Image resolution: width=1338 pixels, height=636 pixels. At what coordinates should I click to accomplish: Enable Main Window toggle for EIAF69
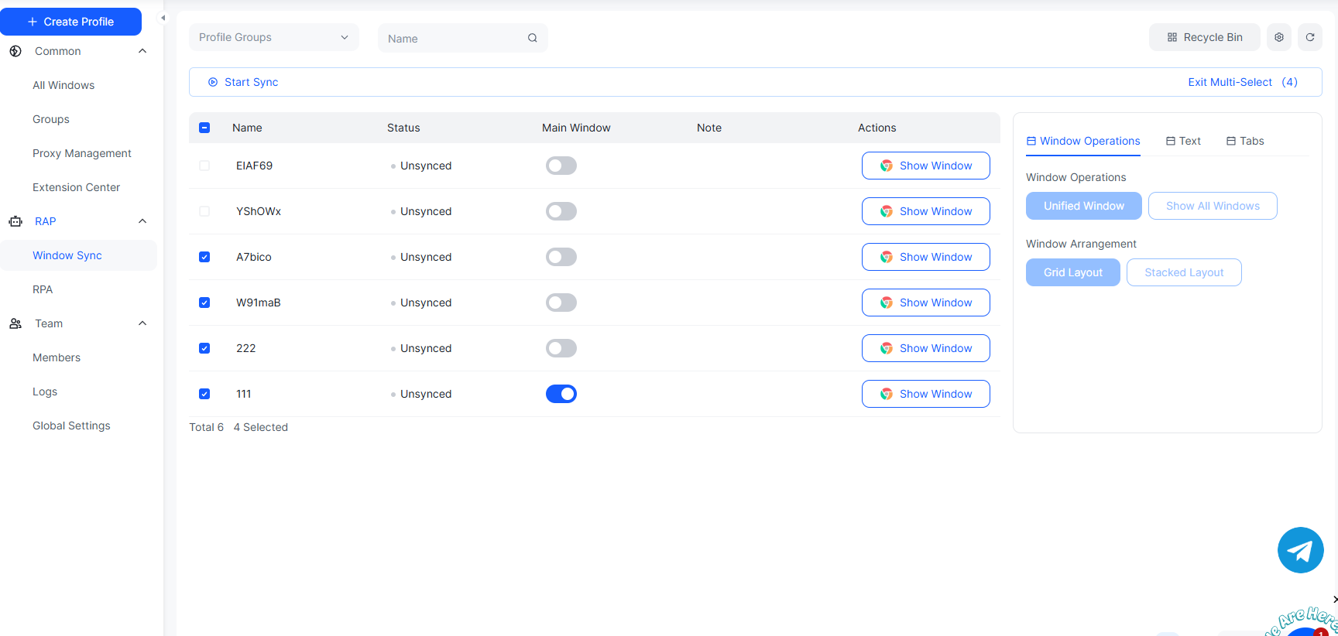561,166
